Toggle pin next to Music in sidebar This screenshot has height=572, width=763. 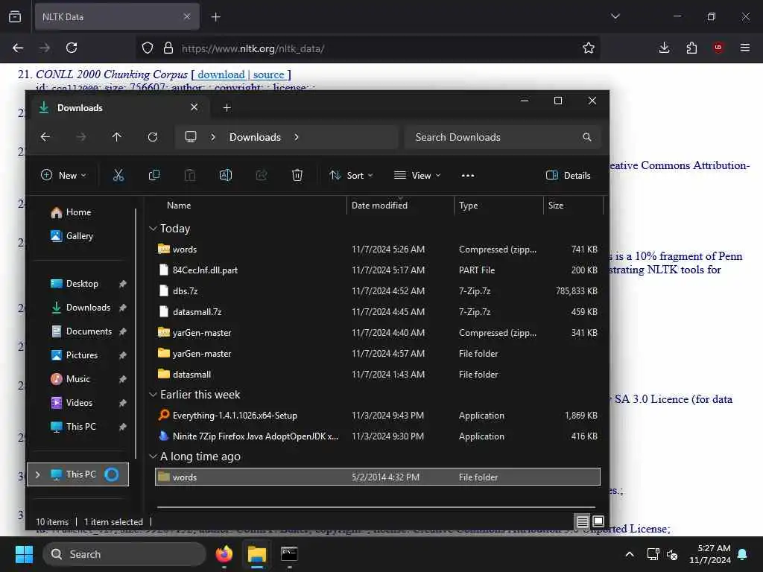(123, 379)
